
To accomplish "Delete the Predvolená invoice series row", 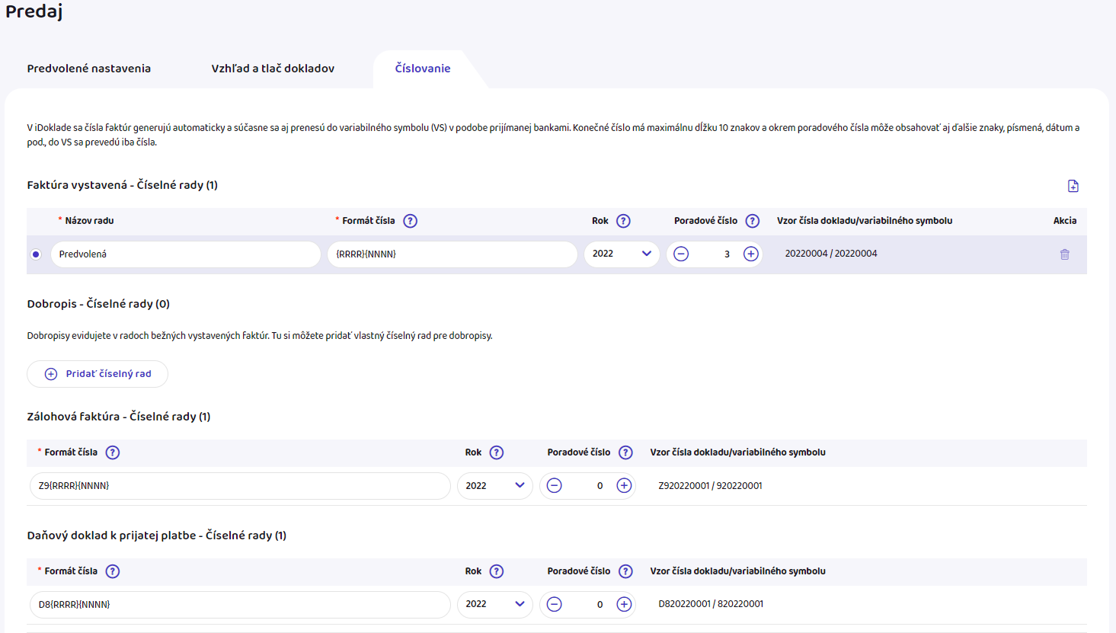I will click(x=1064, y=254).
